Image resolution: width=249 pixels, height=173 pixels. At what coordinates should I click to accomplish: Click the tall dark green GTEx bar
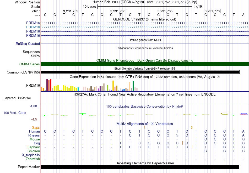click(x=133, y=86)
